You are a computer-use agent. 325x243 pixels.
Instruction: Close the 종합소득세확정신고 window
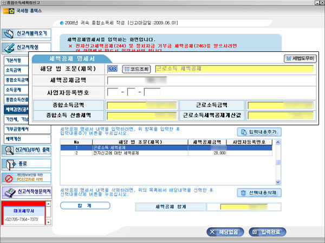322,3
